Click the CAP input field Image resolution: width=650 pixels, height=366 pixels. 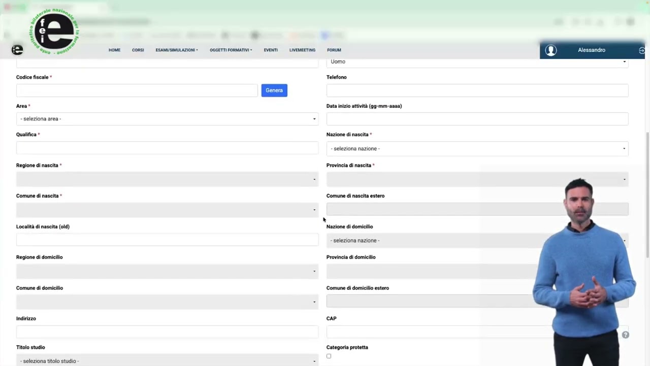click(477, 332)
